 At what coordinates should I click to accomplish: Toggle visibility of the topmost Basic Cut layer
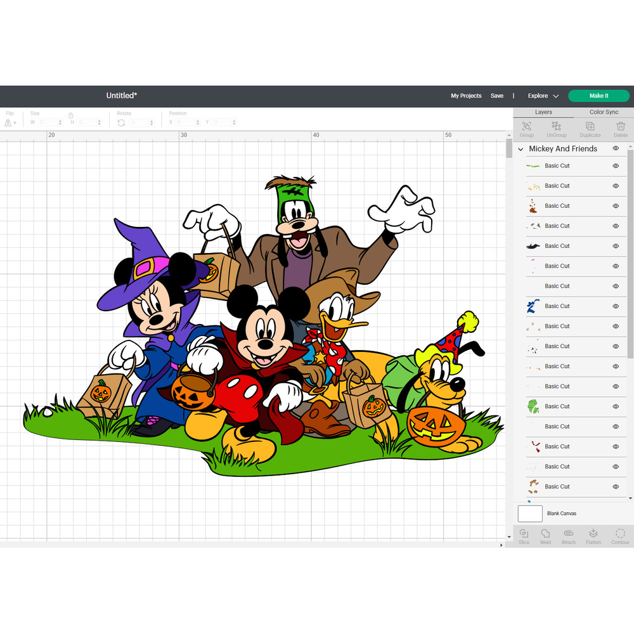(x=614, y=165)
